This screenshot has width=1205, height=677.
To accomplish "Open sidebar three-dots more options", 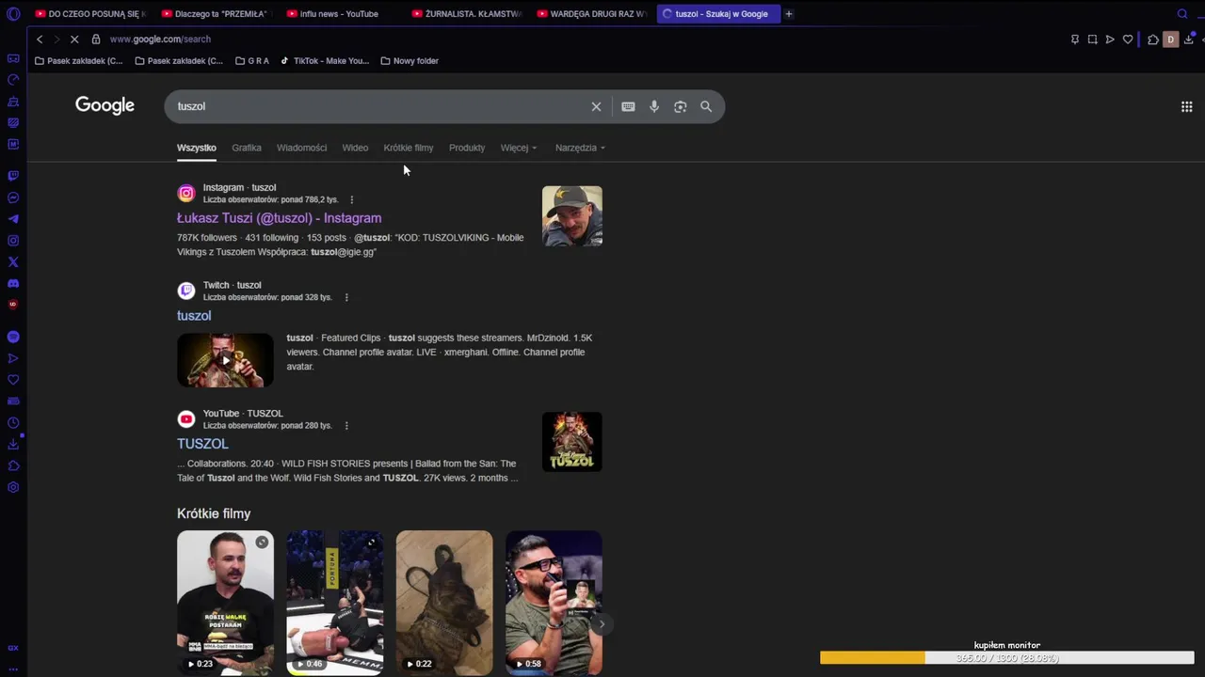I will (x=13, y=669).
